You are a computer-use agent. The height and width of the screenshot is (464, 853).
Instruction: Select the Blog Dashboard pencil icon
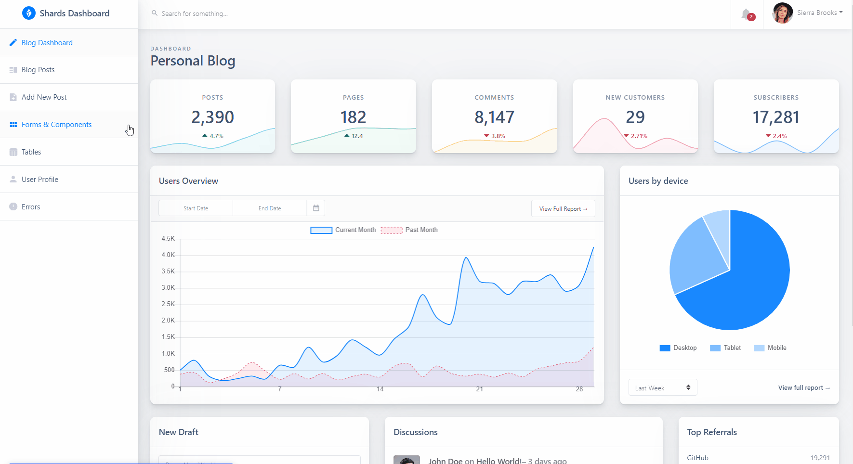click(13, 42)
